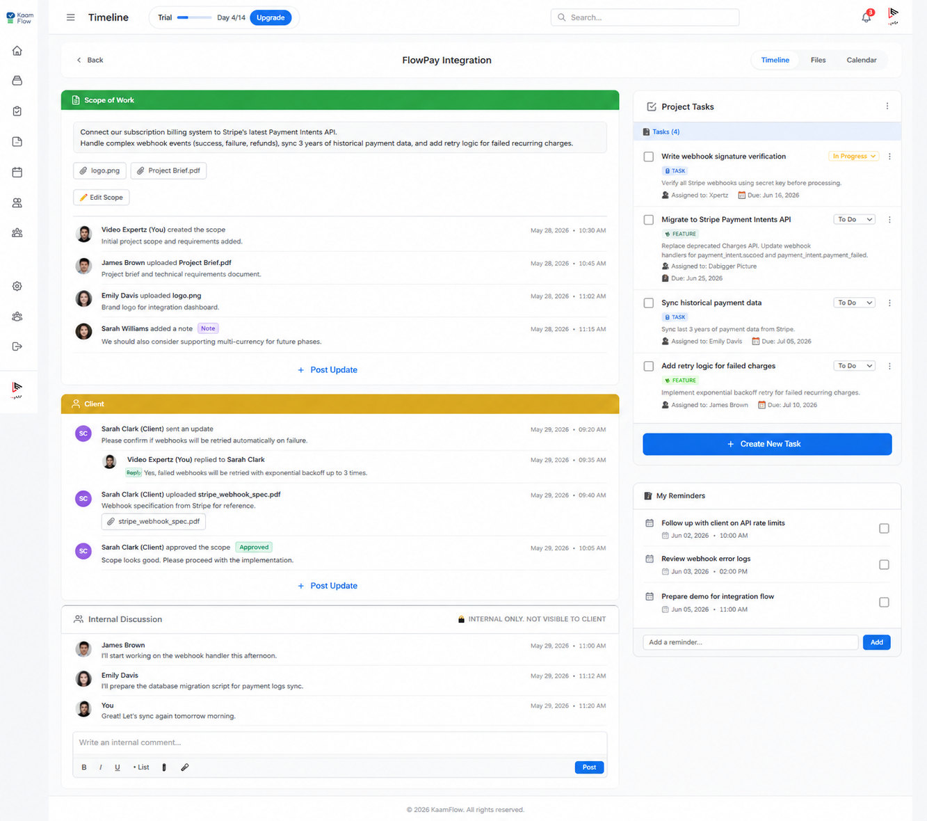
Task: Open the contacts icon in sidebar
Action: pyautogui.click(x=17, y=202)
